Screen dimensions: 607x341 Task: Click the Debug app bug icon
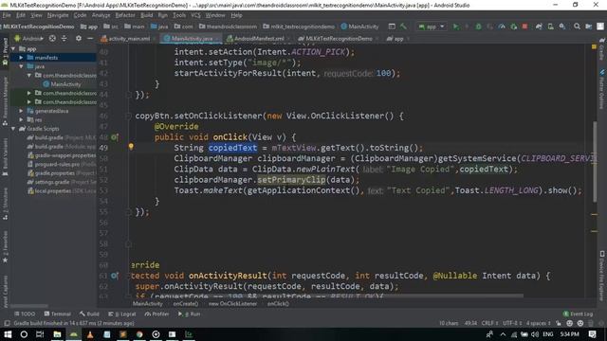pos(478,27)
